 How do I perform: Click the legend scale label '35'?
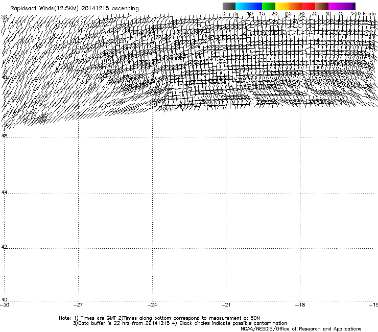[x=315, y=14]
